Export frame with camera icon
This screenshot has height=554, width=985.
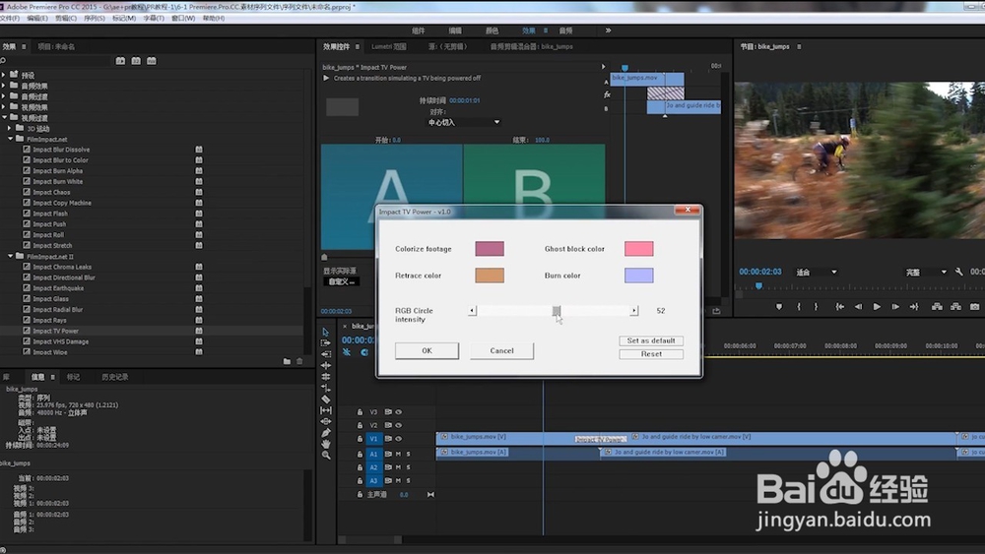[x=974, y=307]
